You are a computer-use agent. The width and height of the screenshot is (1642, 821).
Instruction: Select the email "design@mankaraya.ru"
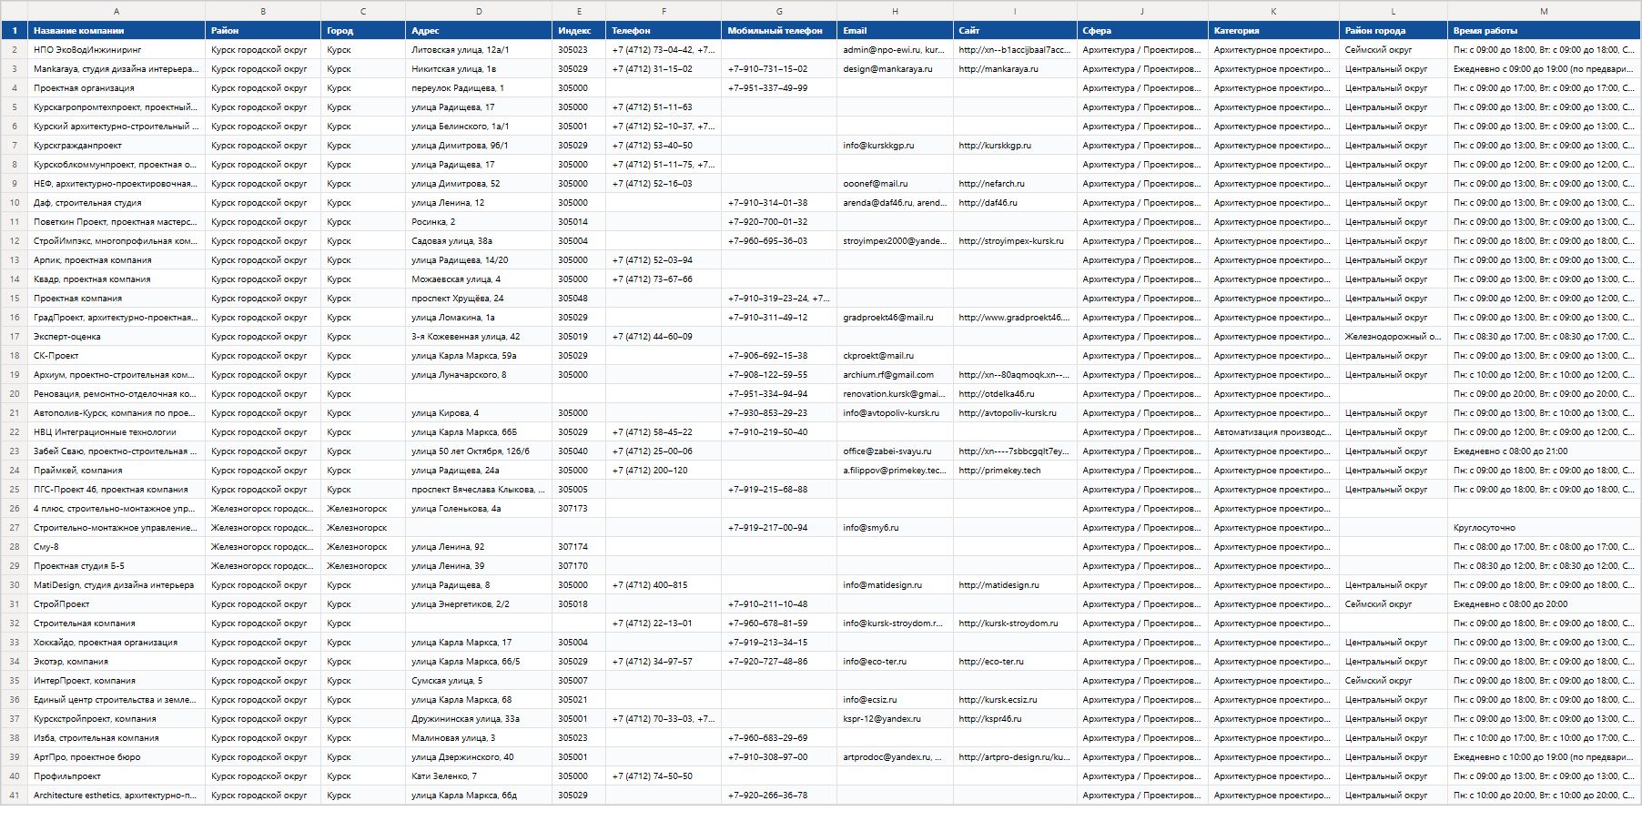coord(895,69)
